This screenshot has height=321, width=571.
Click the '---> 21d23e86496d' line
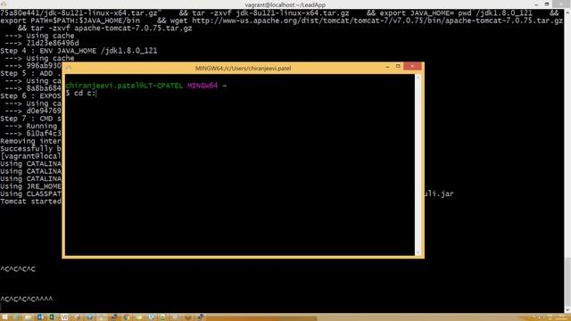point(41,43)
